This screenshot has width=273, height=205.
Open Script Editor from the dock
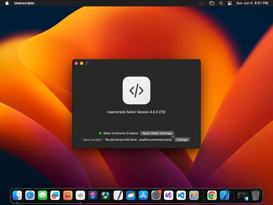tap(118, 195)
